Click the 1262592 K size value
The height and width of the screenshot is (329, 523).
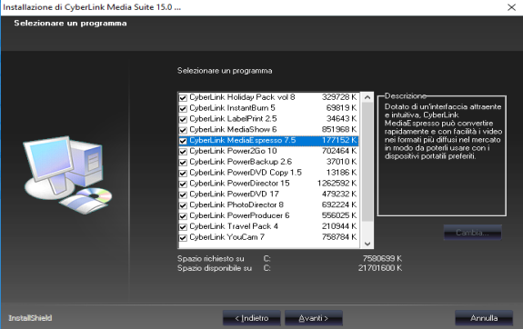point(337,183)
